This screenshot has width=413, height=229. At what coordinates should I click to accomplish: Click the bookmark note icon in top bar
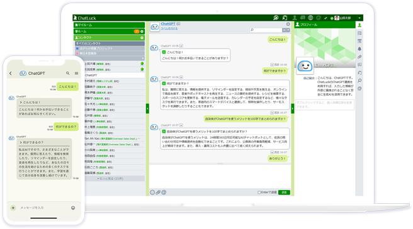coord(285,18)
